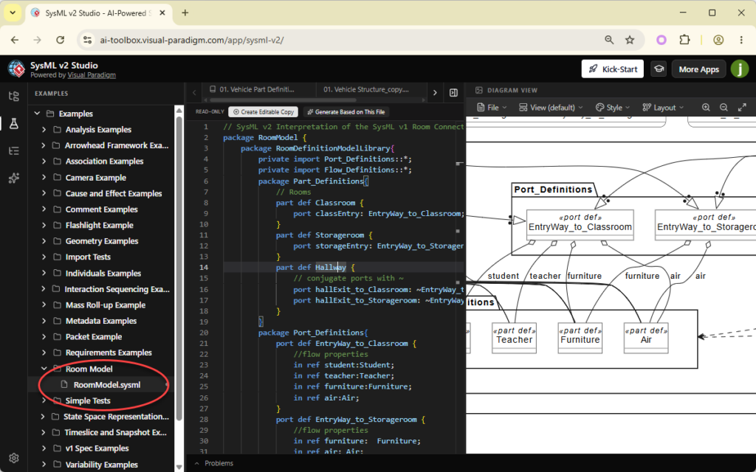The height and width of the screenshot is (472, 756).
Task: Click the Kick-Start button
Action: pos(613,69)
